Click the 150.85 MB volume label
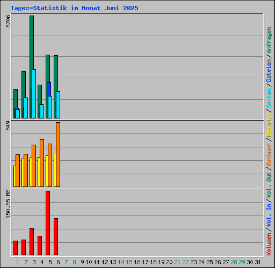The image size is (275, 268). point(8,204)
